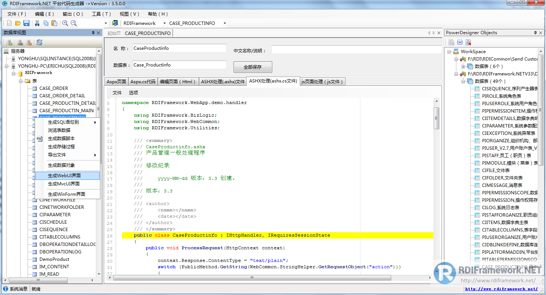Click the 中文名称/说明 input field
The height and width of the screenshot is (295, 546).
(x=356, y=50)
